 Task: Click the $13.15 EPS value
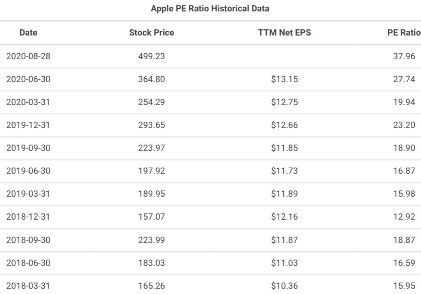point(284,79)
